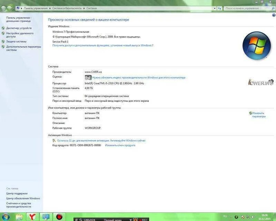Click the 5,2 performance rating badge

coord(88,78)
